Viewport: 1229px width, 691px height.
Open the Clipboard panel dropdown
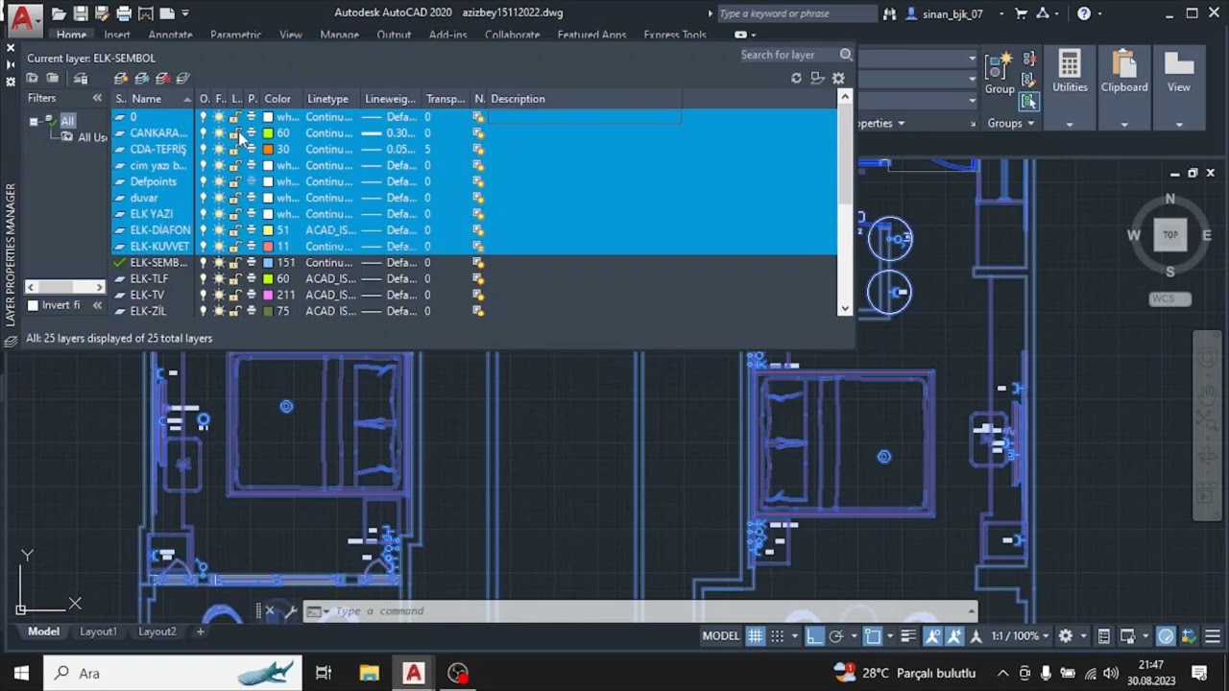pyautogui.click(x=1124, y=124)
